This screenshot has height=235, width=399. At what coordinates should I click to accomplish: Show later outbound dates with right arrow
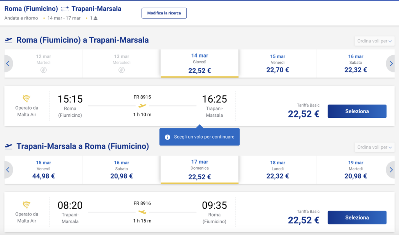click(x=391, y=63)
